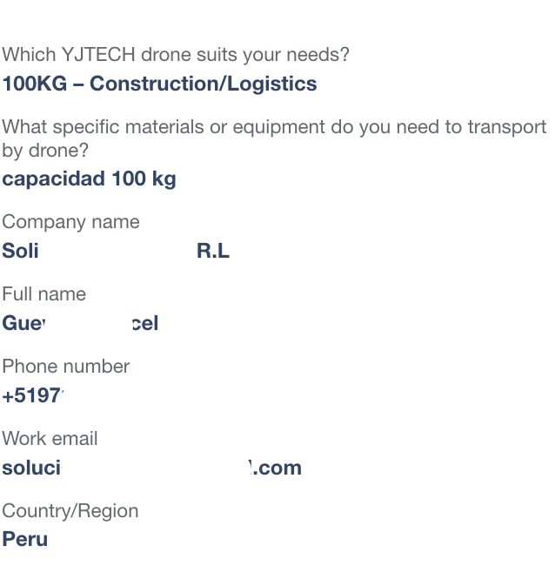Viewport: 555px width, 566px height.
Task: Click the 'Work email' label
Action: tap(50, 439)
